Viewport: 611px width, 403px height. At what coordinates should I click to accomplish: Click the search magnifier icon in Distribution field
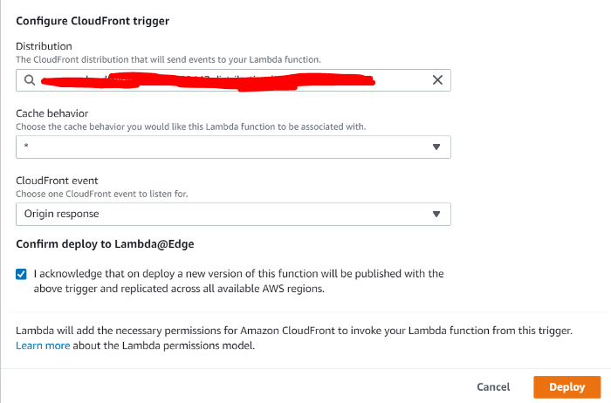[x=29, y=80]
